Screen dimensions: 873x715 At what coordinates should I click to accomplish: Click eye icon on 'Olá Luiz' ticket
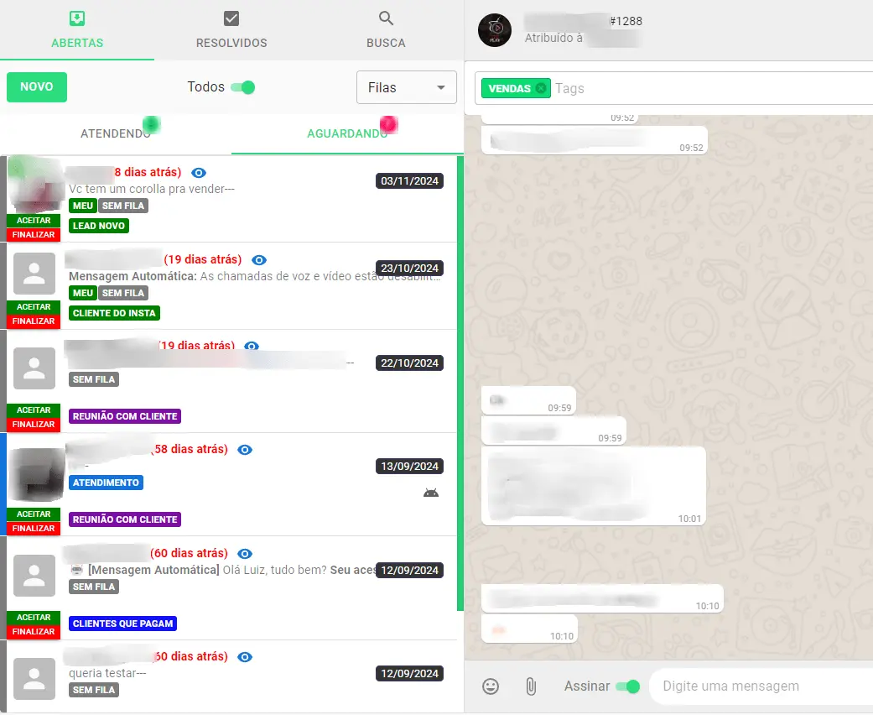point(245,553)
